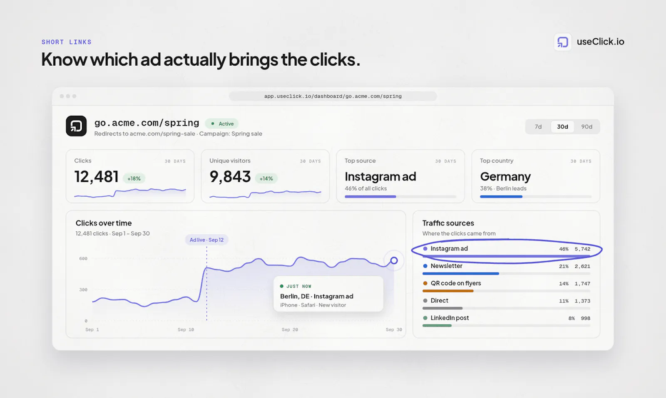Viewport: 666px width, 398px height.
Task: Click the Ad live · Sep 12 marker
Action: pyautogui.click(x=206, y=240)
